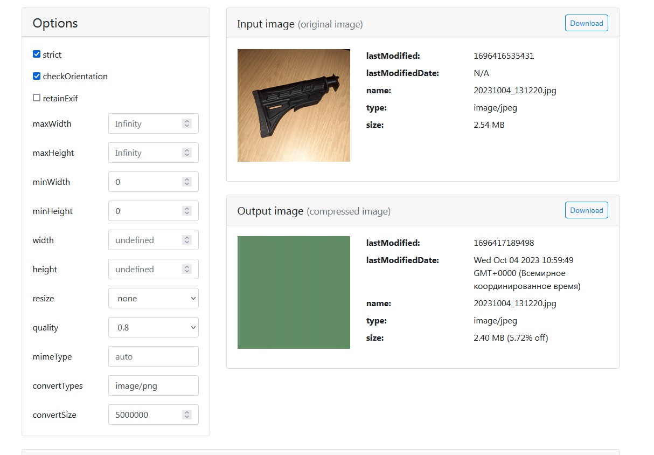
Task: Click the height field spinner
Action: pos(187,269)
